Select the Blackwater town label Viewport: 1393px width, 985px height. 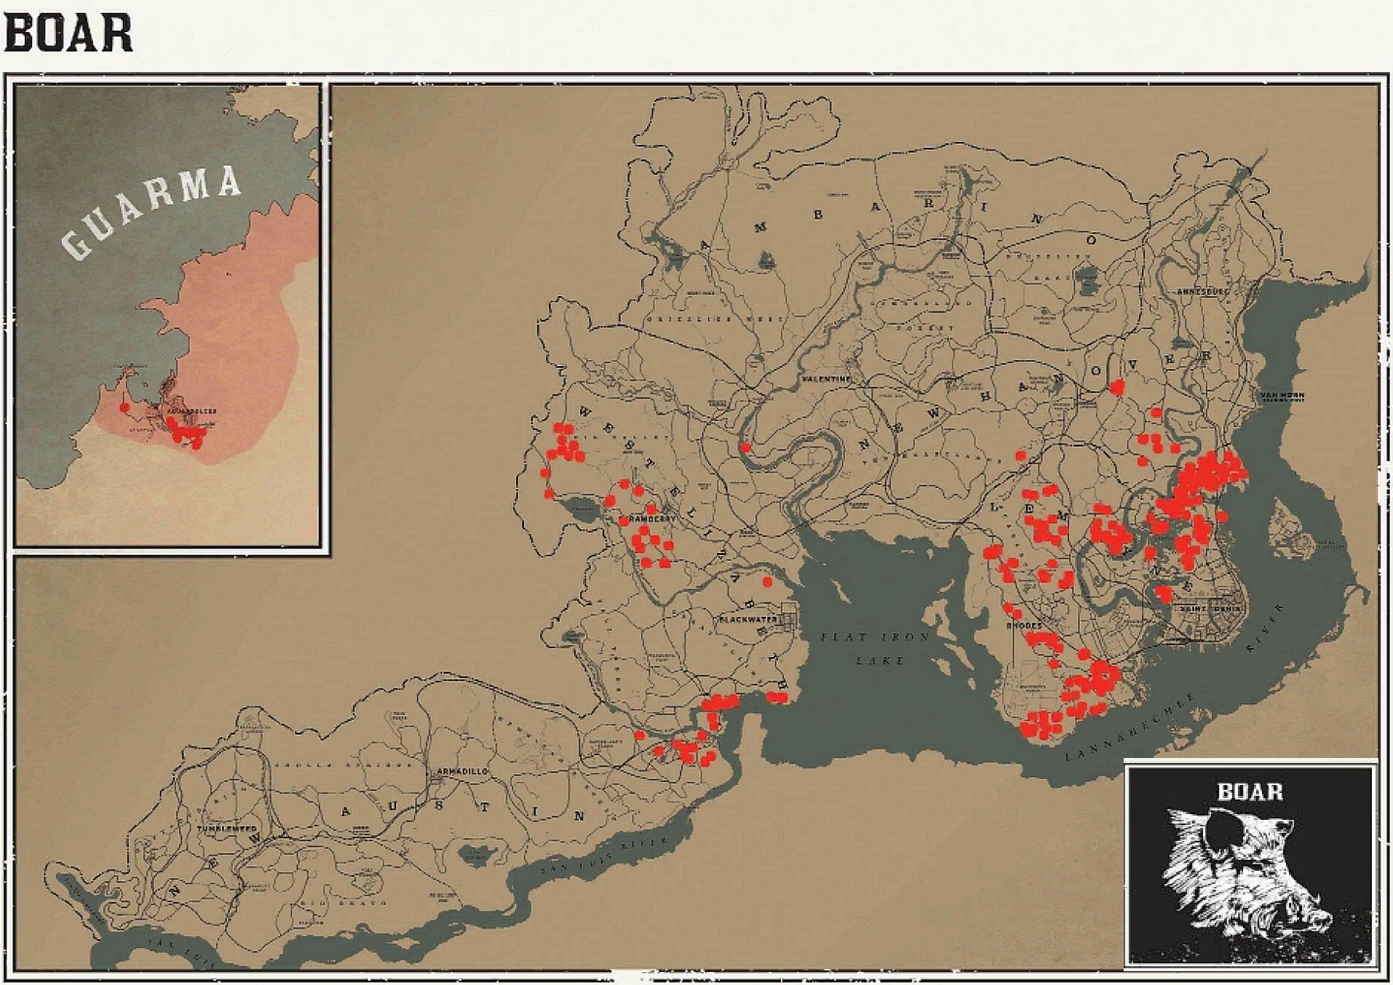[748, 620]
